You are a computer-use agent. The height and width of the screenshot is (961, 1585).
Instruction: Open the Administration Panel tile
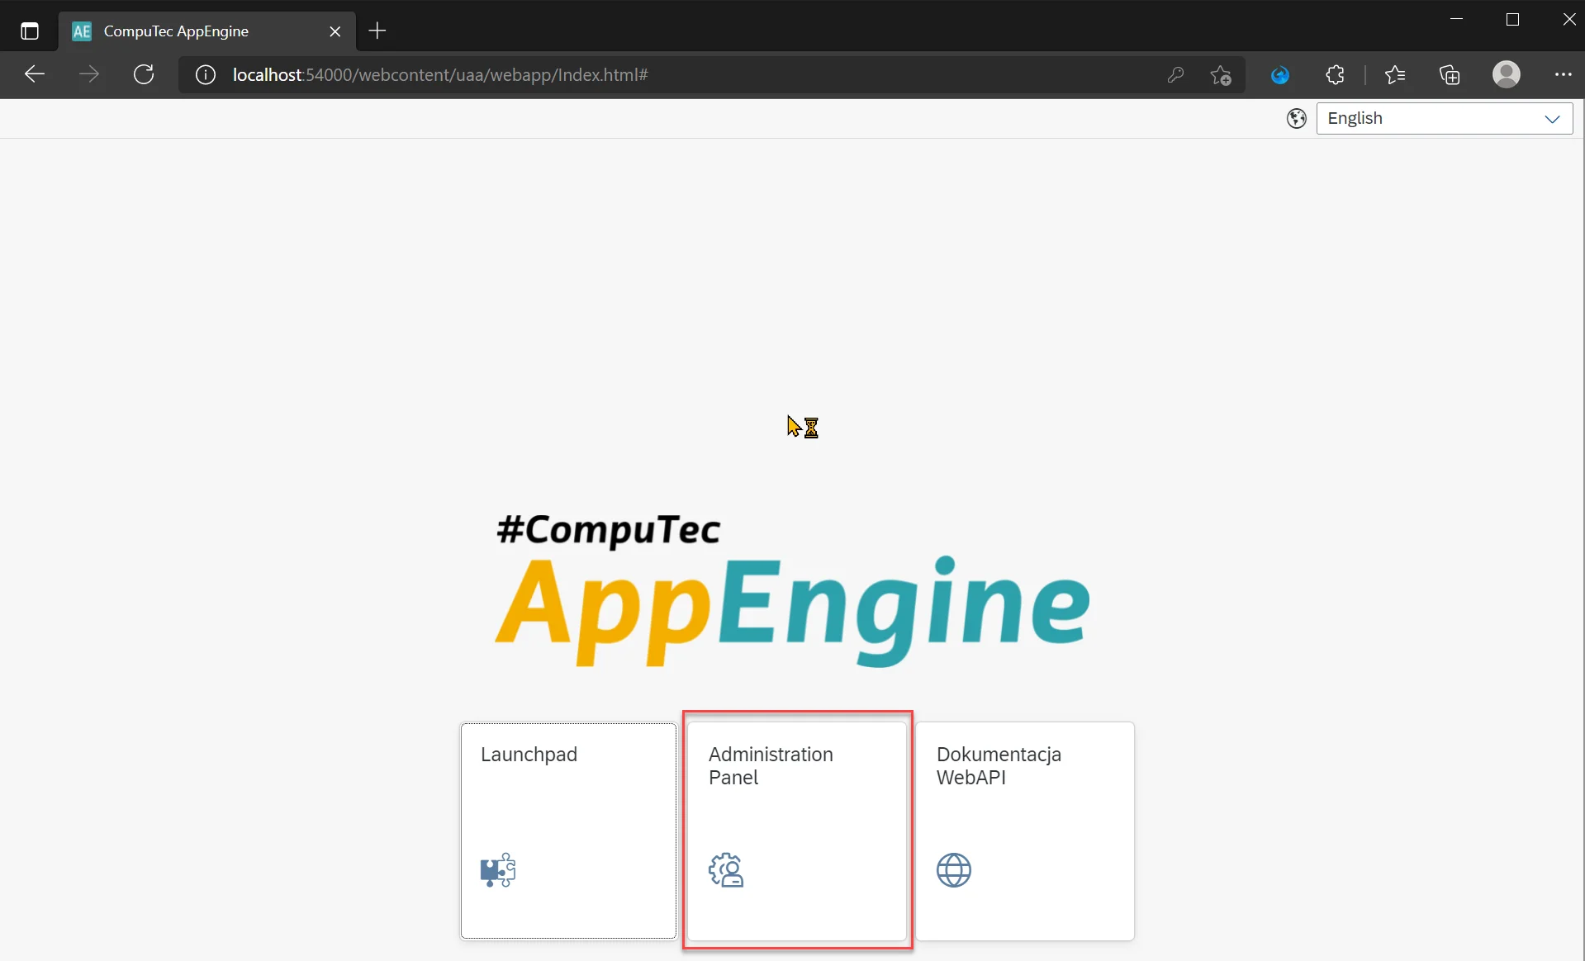(x=797, y=830)
